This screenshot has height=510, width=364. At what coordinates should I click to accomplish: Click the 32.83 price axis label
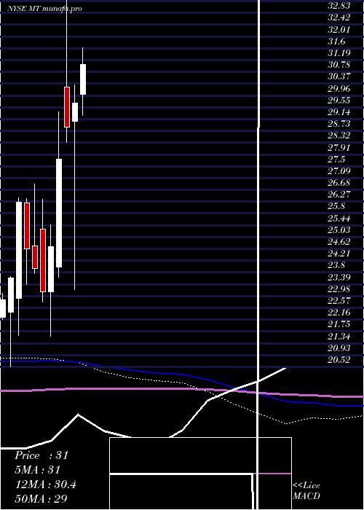click(339, 6)
